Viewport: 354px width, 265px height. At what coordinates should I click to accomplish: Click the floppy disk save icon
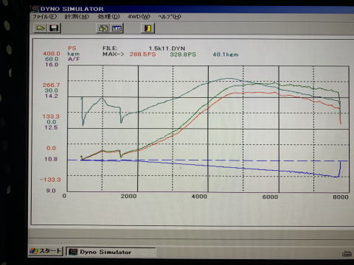pos(54,28)
